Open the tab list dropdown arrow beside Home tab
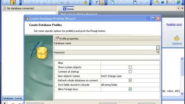Screen dimensions: 185x104 click(x=178, y=8)
